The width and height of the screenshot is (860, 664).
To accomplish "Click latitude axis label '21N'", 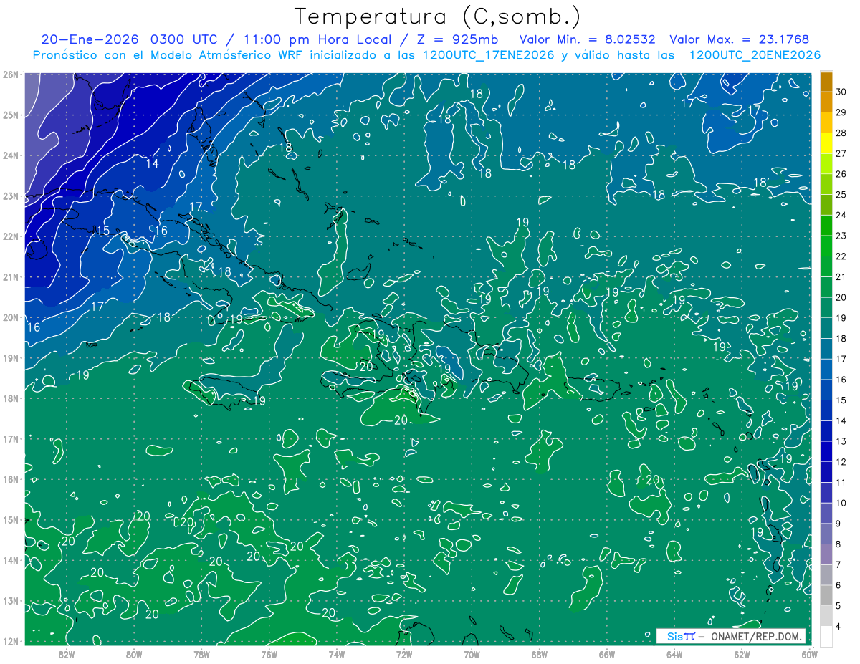I will point(10,277).
